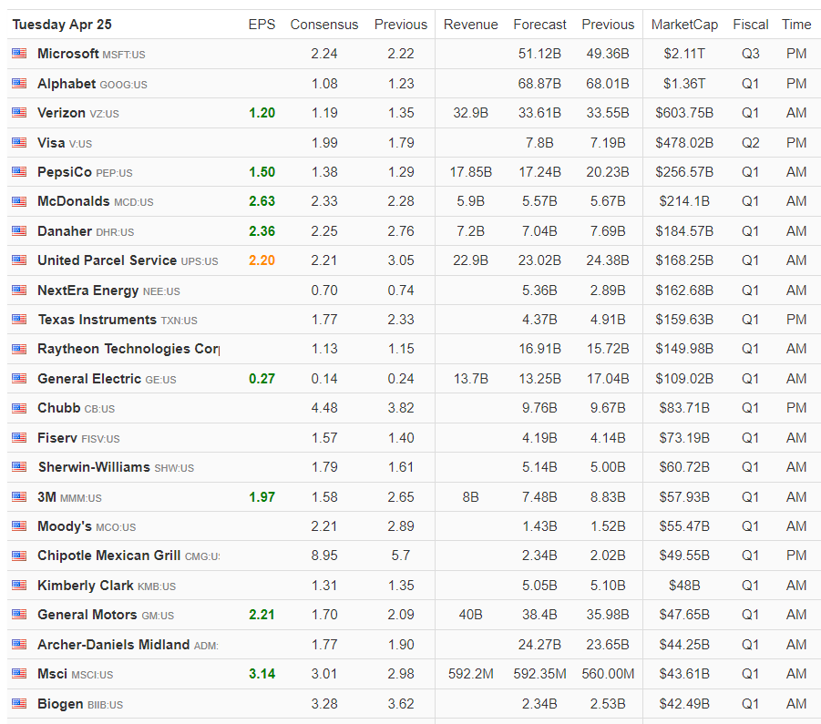Click the Tuesday Apr 25 date heading
Screen dimensions: 821x724
(x=62, y=25)
